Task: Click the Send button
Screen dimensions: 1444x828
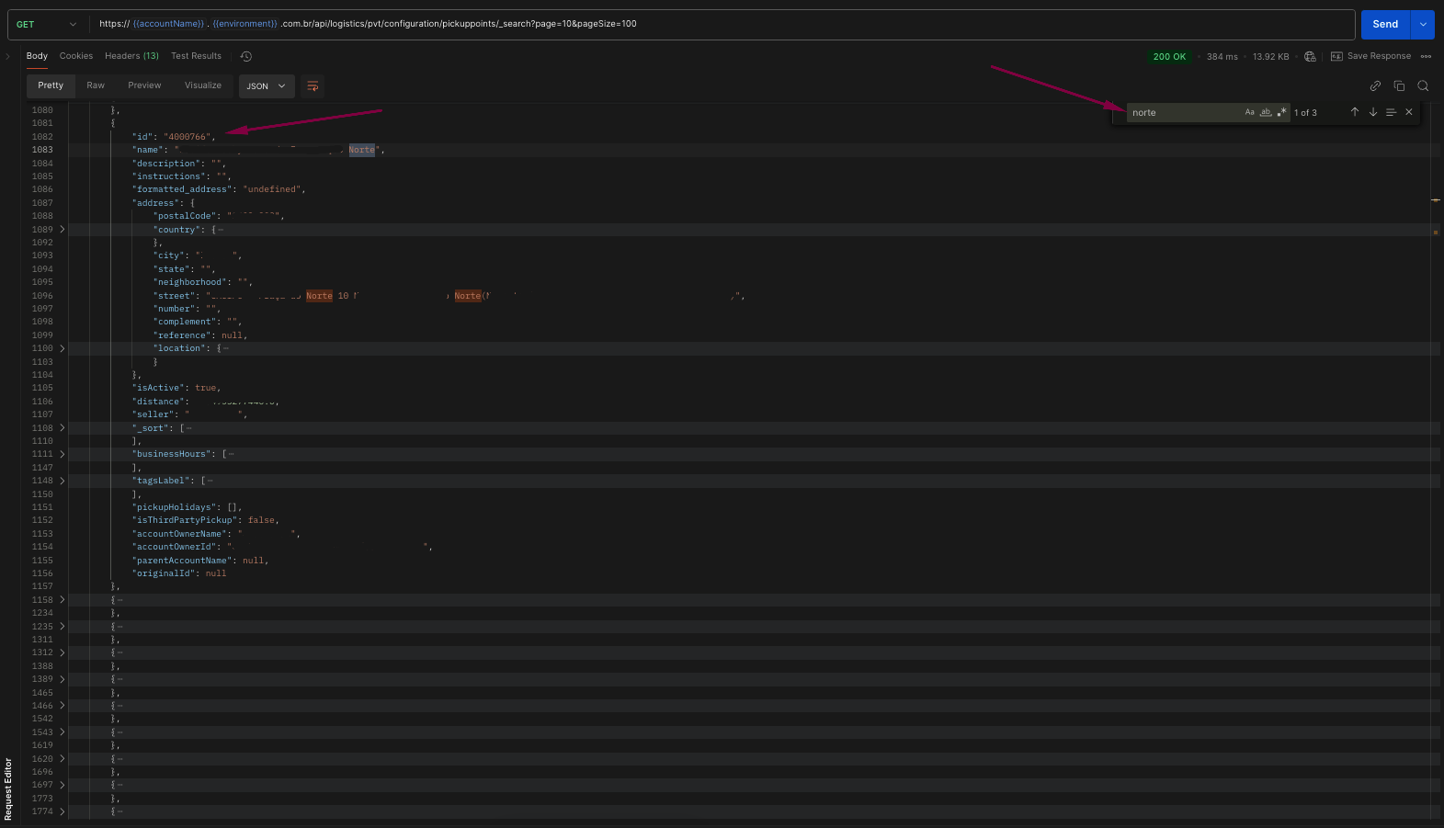Action: [1384, 25]
